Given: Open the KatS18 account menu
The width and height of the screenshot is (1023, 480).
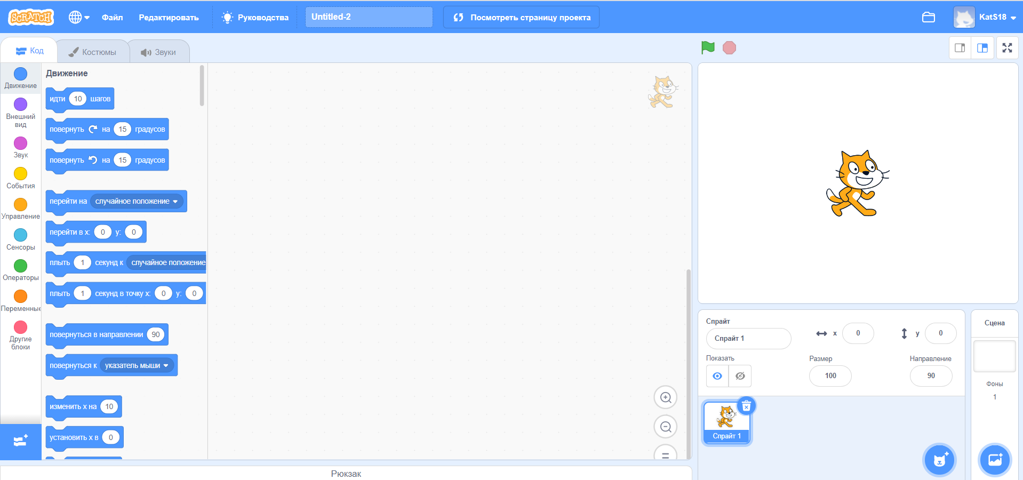Looking at the screenshot, I should pyautogui.click(x=985, y=17).
